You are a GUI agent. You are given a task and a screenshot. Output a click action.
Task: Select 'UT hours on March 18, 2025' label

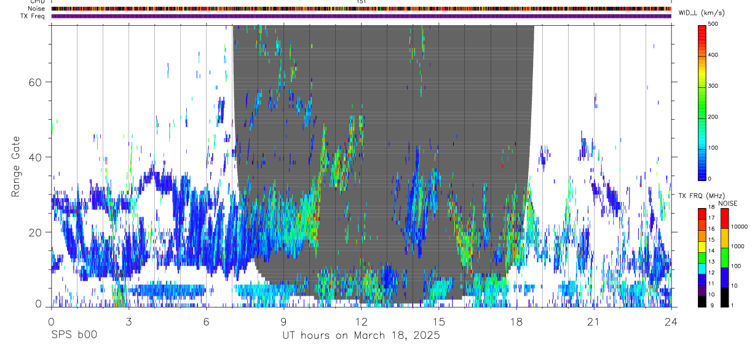pos(361,336)
